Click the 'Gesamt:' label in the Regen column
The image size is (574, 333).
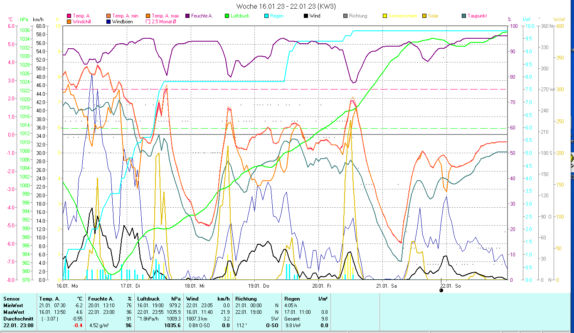[x=292, y=319]
